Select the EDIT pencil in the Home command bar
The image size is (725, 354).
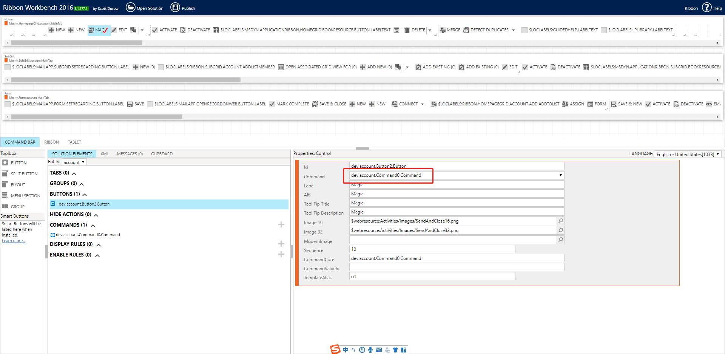point(114,30)
